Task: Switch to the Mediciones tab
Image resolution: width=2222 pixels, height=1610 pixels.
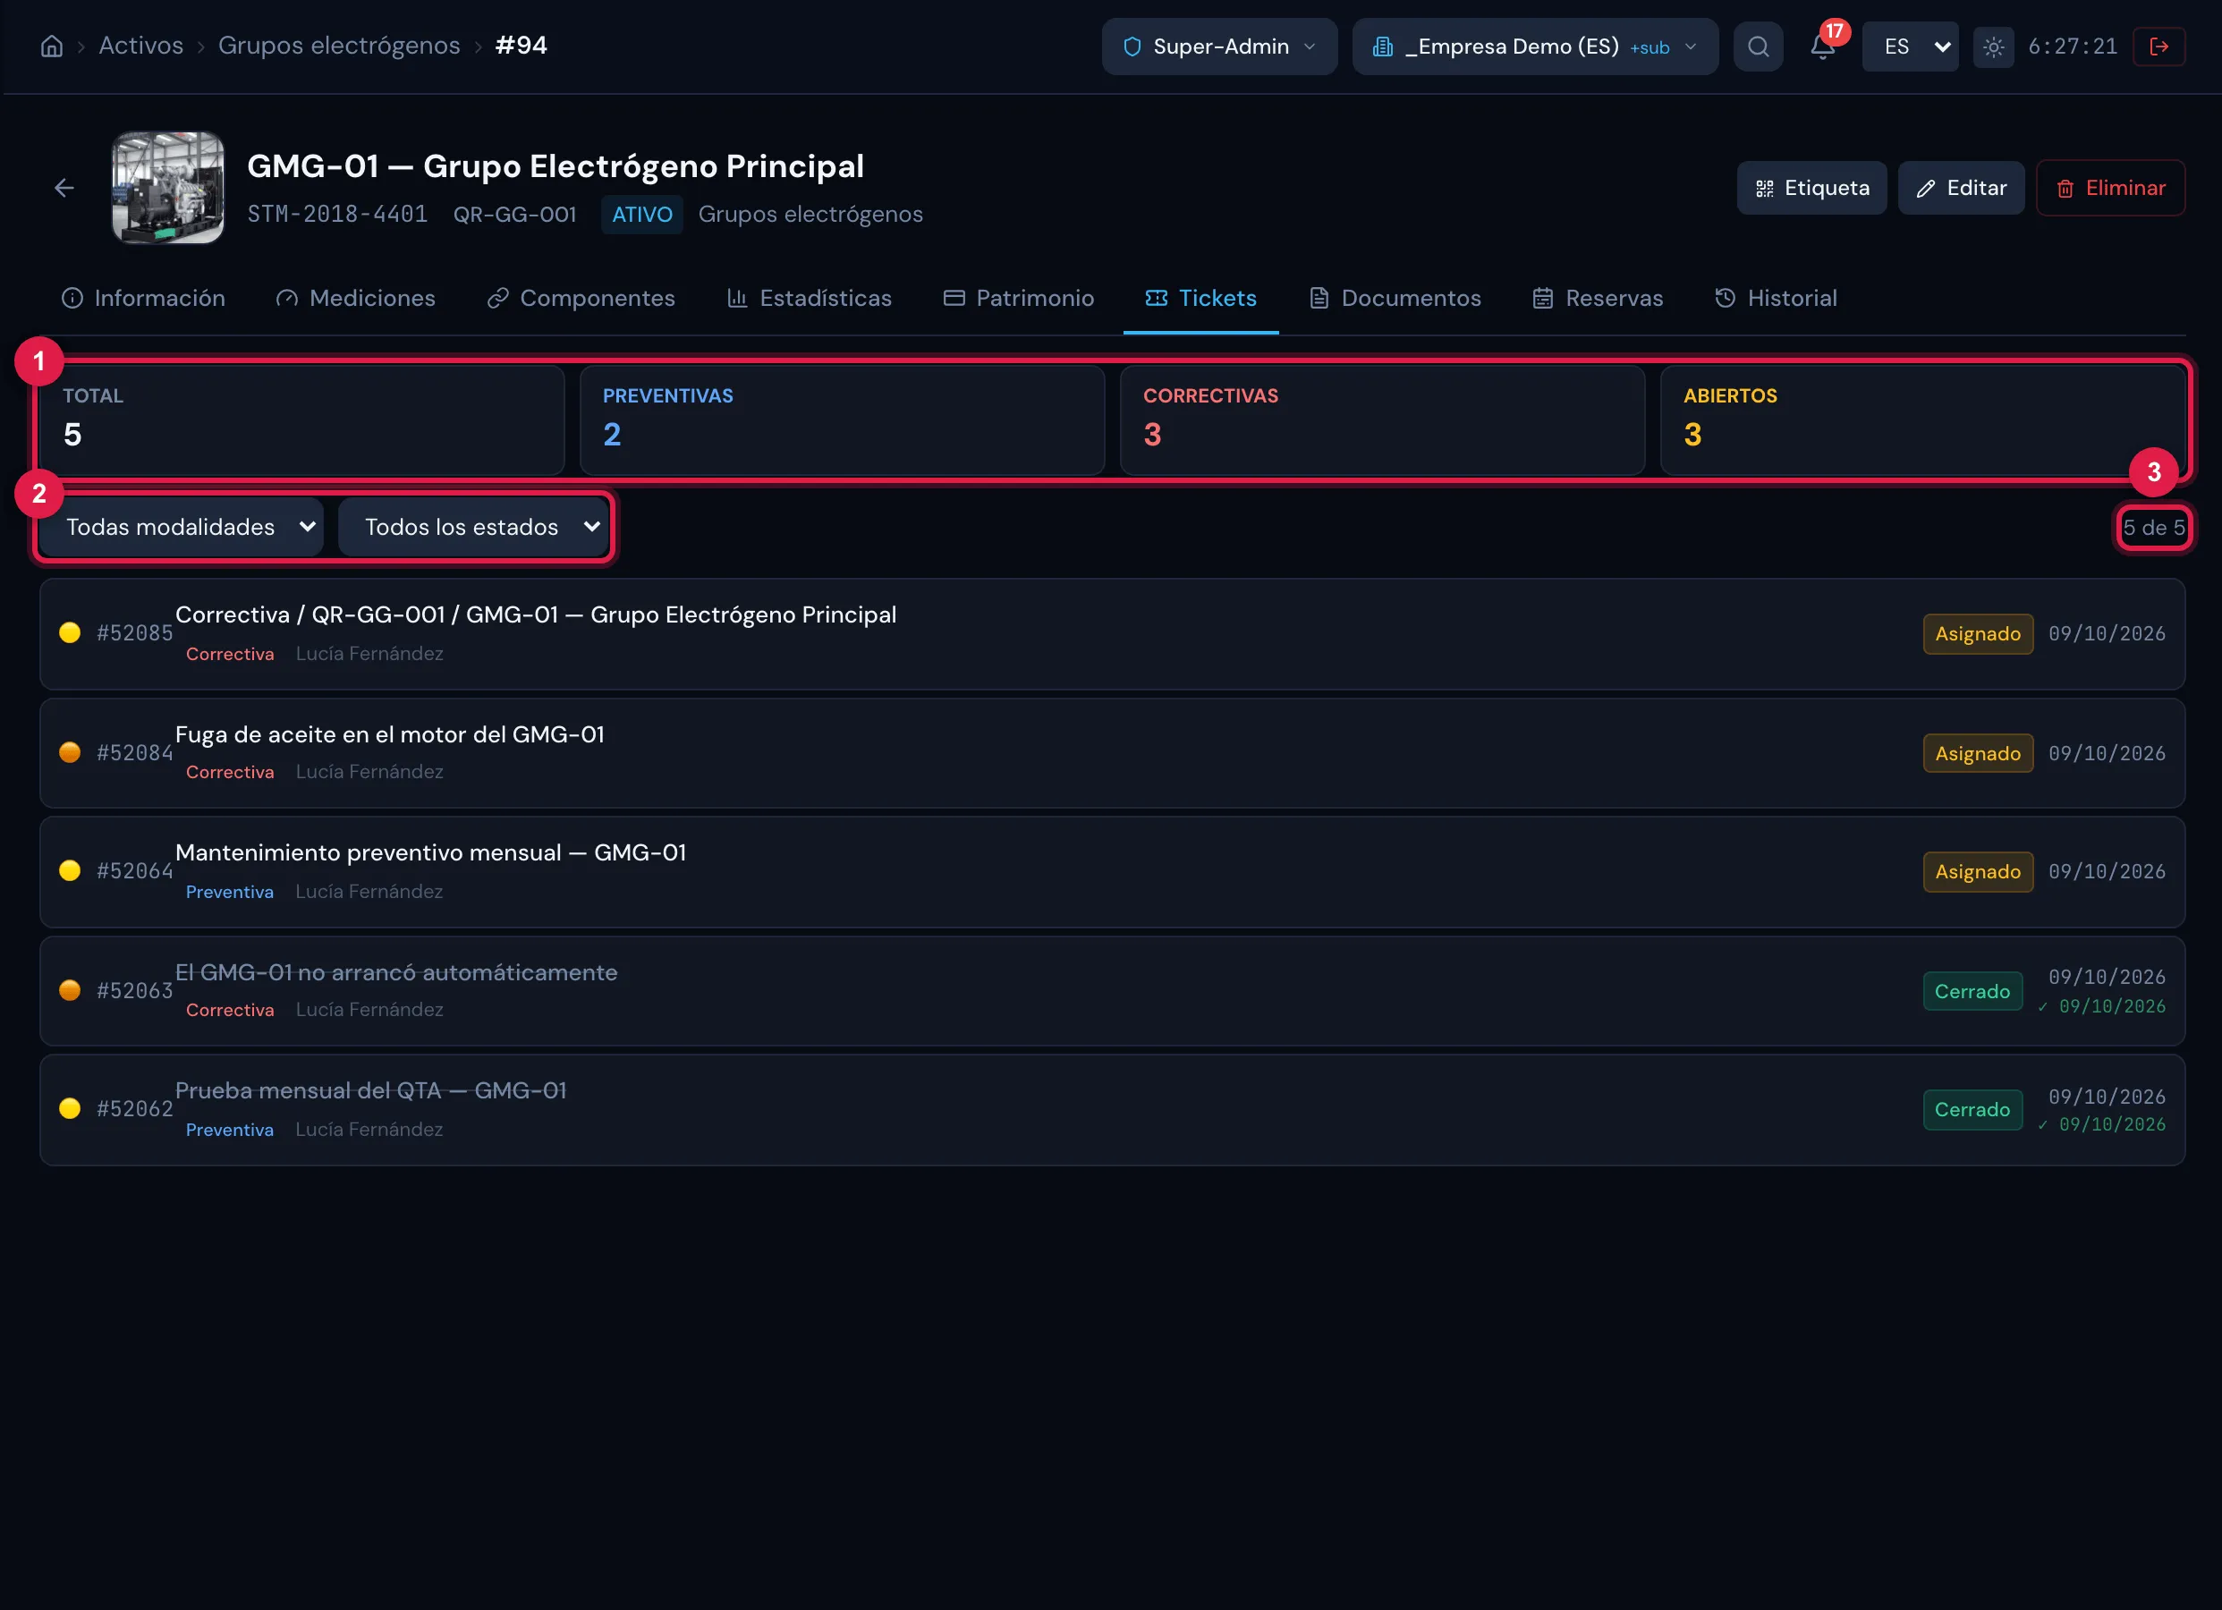Action: coord(356,298)
